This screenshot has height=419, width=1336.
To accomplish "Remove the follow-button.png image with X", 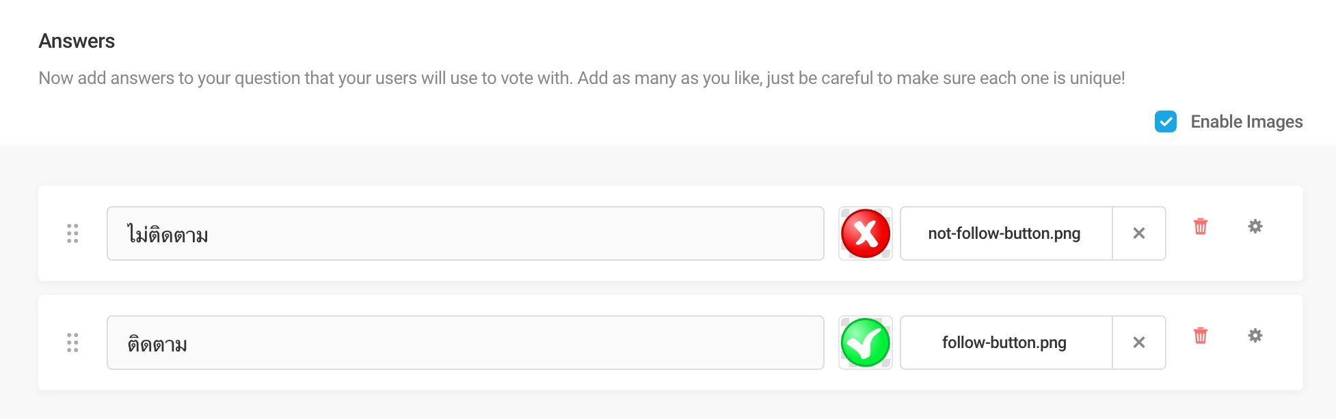I will pos(1139,343).
